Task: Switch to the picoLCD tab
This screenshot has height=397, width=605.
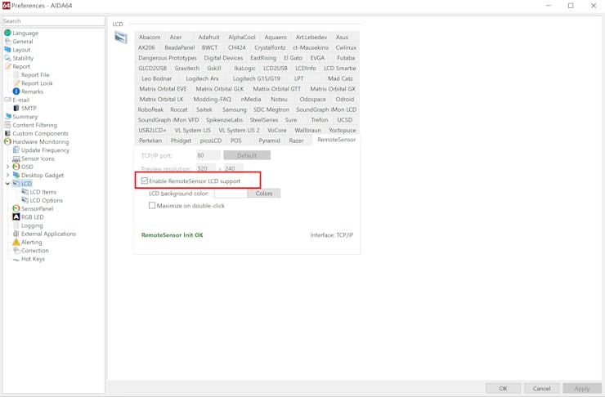Action: tap(211, 141)
